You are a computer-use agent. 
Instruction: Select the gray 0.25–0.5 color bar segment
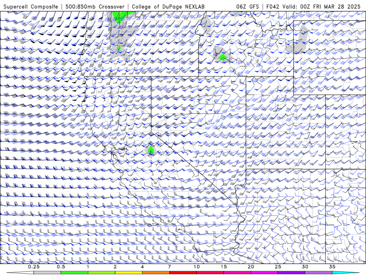[x=48, y=273]
